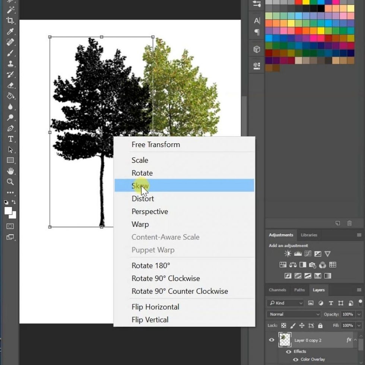
Task: Select the Hand tool
Action: [x=10, y=171]
